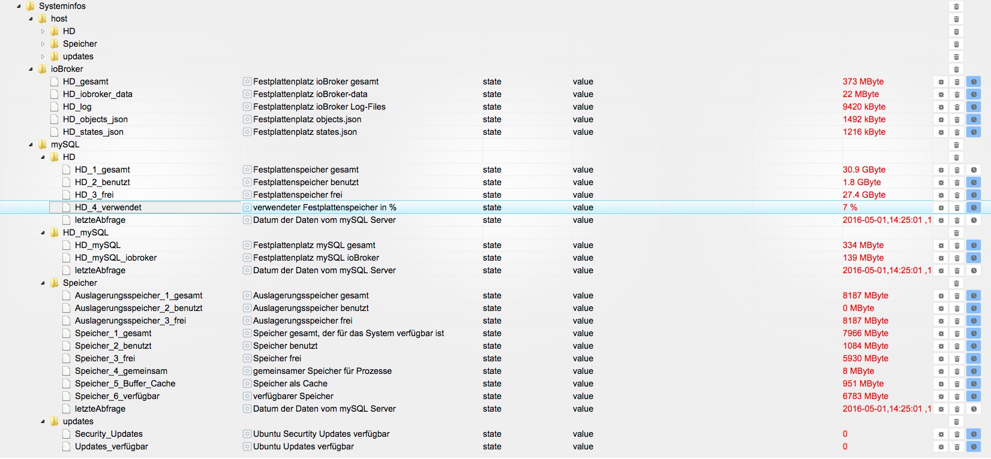Select the Updates_verfügbar tree item
The width and height of the screenshot is (991, 459).
tap(112, 446)
